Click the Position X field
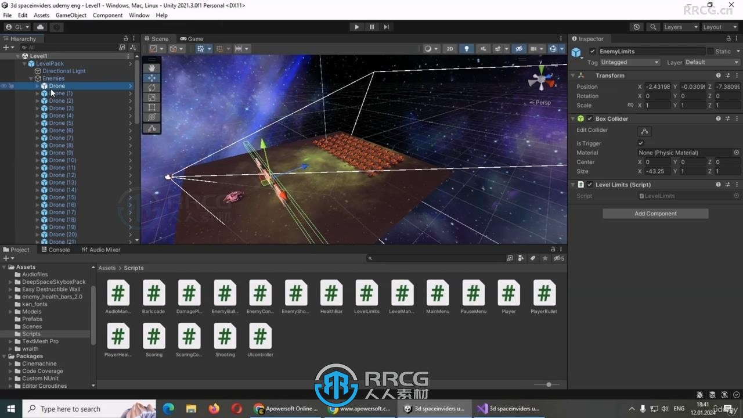 click(657, 87)
